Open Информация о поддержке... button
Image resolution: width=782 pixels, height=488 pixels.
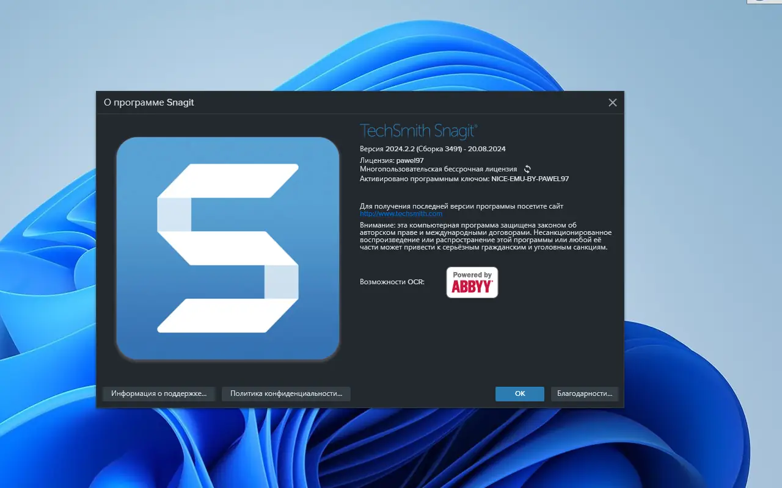pyautogui.click(x=159, y=393)
